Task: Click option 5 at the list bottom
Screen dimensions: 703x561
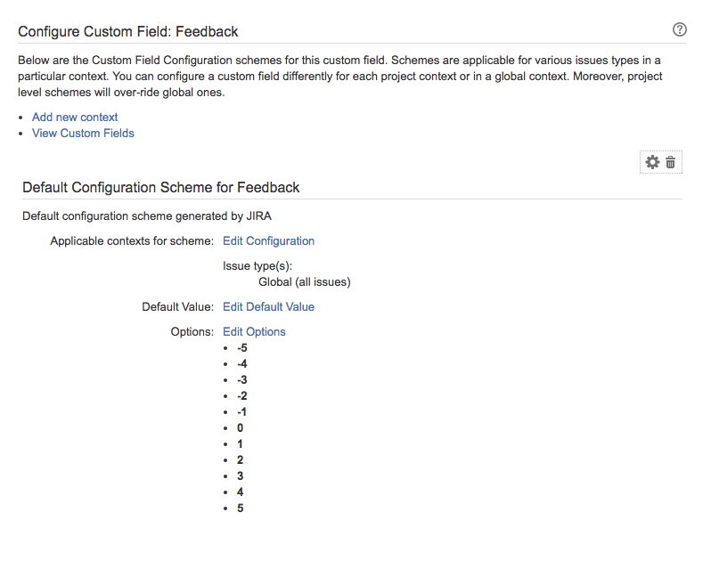Action: (241, 508)
